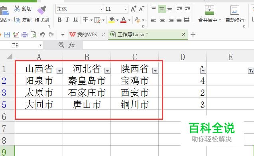
Task: Click the Redo arrow
Action: pos(51,35)
